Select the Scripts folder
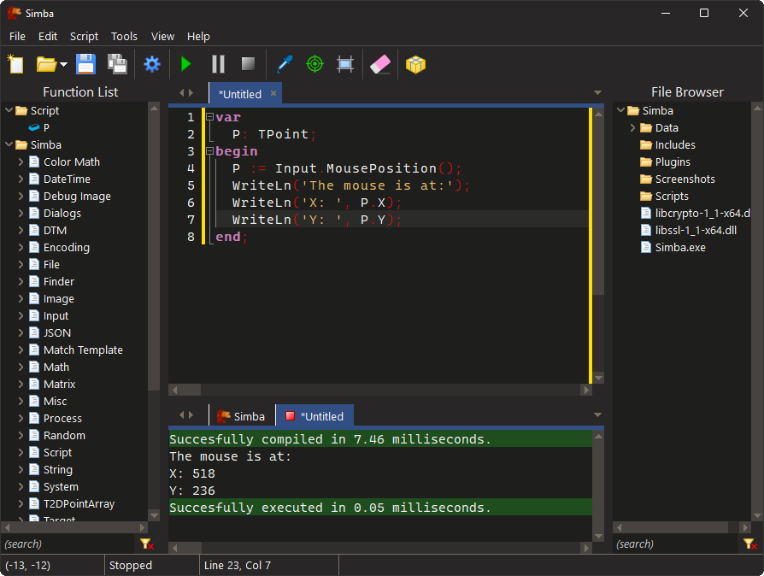This screenshot has height=576, width=764. [672, 196]
